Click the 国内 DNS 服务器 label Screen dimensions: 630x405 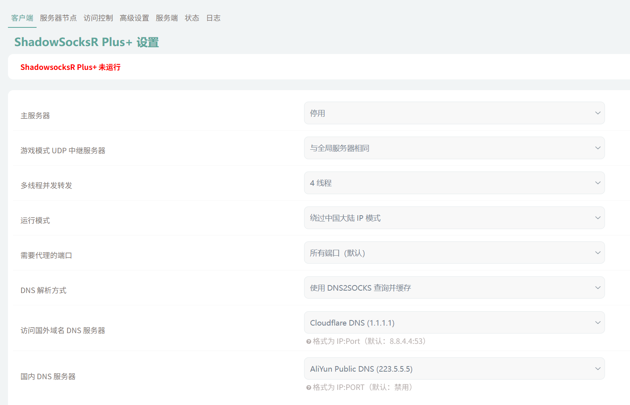coord(48,376)
